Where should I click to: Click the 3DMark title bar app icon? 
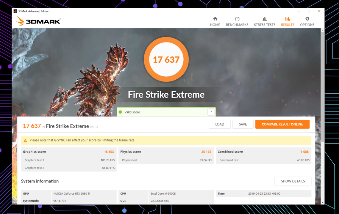coord(15,11)
